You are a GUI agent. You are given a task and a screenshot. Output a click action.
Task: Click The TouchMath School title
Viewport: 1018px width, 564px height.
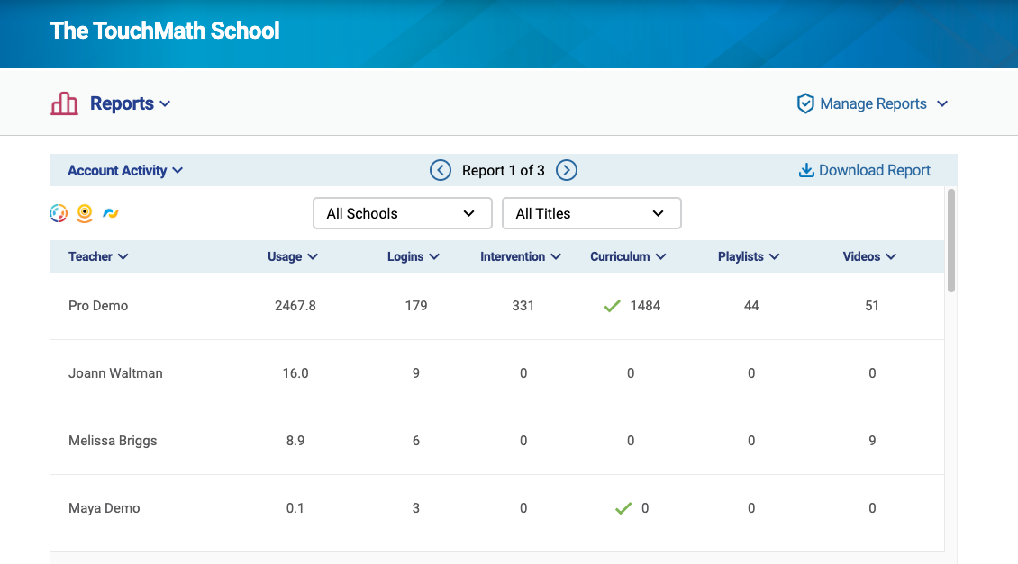(x=164, y=31)
